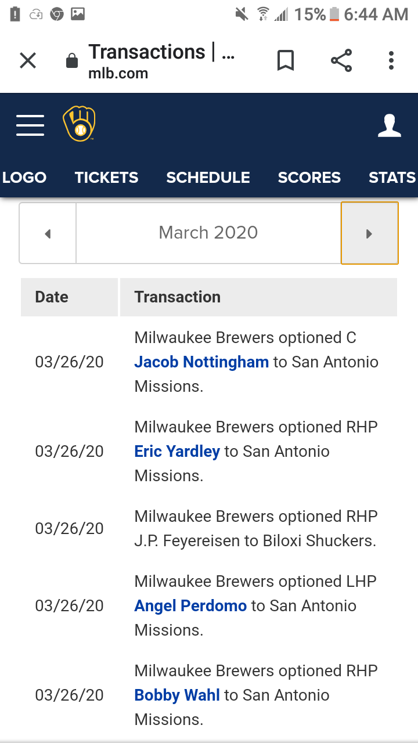Viewport: 418px width, 743px height.
Task: Select the TICKETS navigation tab
Action: [x=107, y=178]
